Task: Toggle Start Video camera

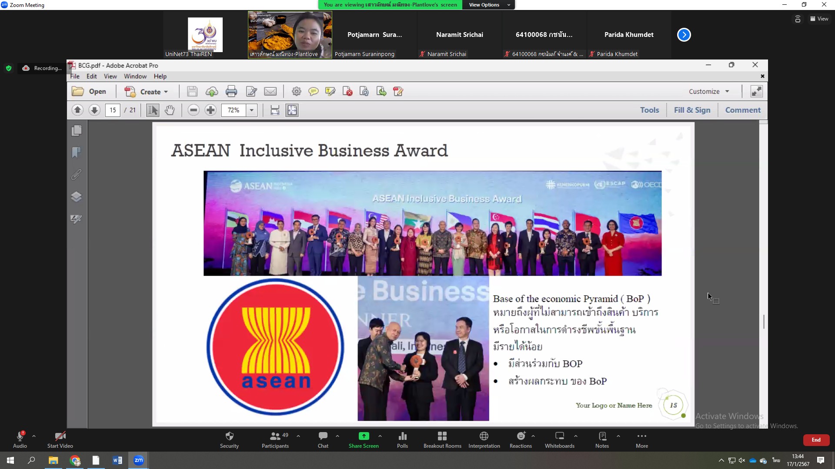Action: (60, 439)
